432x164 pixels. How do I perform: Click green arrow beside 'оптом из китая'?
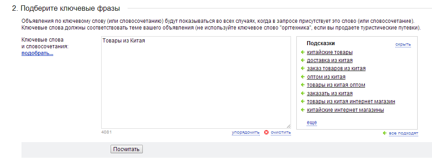coord(302,77)
